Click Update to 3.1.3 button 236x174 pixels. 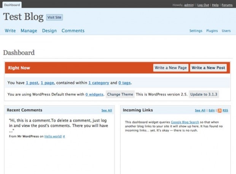(204, 94)
